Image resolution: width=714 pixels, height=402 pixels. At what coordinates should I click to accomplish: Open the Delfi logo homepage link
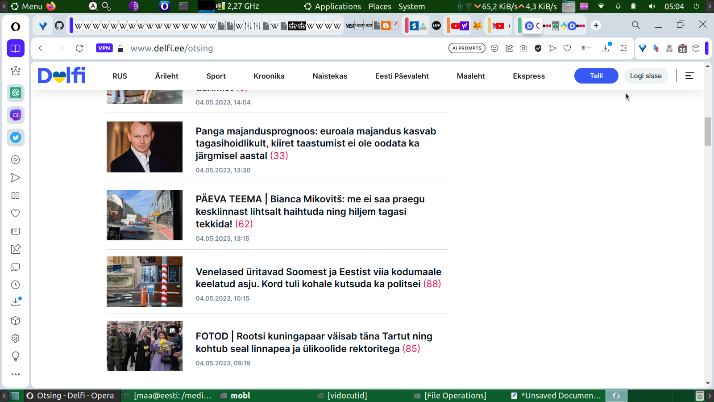[x=62, y=75]
